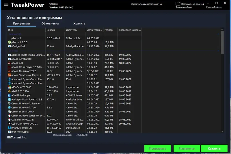Click the Adobe Illustrator 2022 icon

point(9,71)
